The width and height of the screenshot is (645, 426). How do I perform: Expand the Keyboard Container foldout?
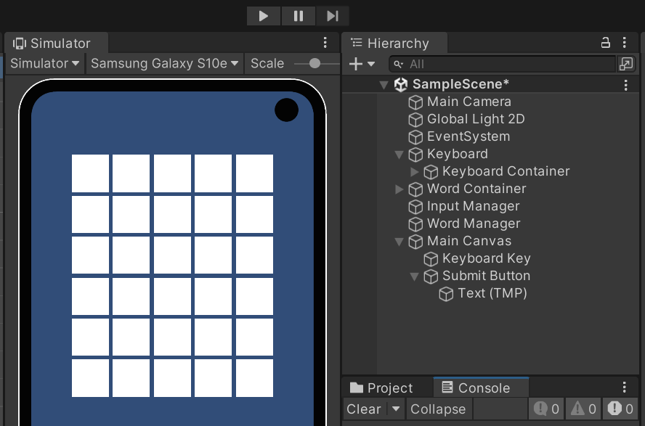[415, 172]
